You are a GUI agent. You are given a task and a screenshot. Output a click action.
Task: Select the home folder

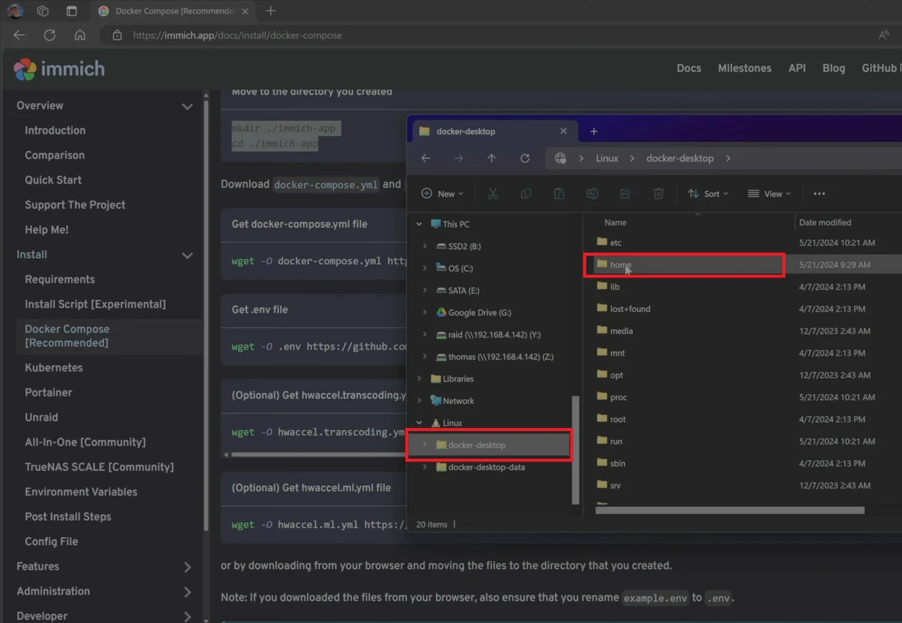614,265
